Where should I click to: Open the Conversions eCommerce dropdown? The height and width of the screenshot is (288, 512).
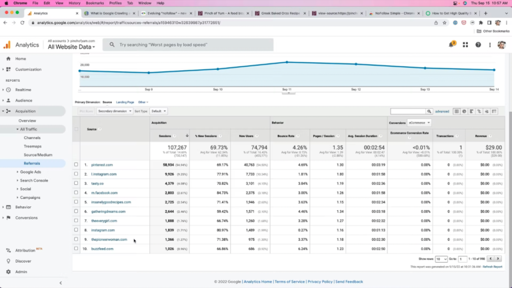(419, 123)
